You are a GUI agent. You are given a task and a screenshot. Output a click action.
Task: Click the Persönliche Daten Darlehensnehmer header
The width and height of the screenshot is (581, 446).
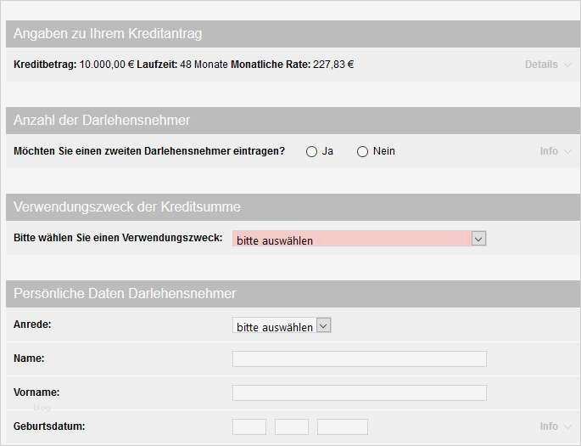(x=125, y=294)
